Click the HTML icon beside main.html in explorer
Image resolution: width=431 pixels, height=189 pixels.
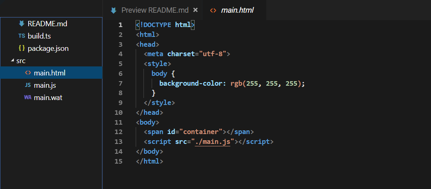pos(28,73)
